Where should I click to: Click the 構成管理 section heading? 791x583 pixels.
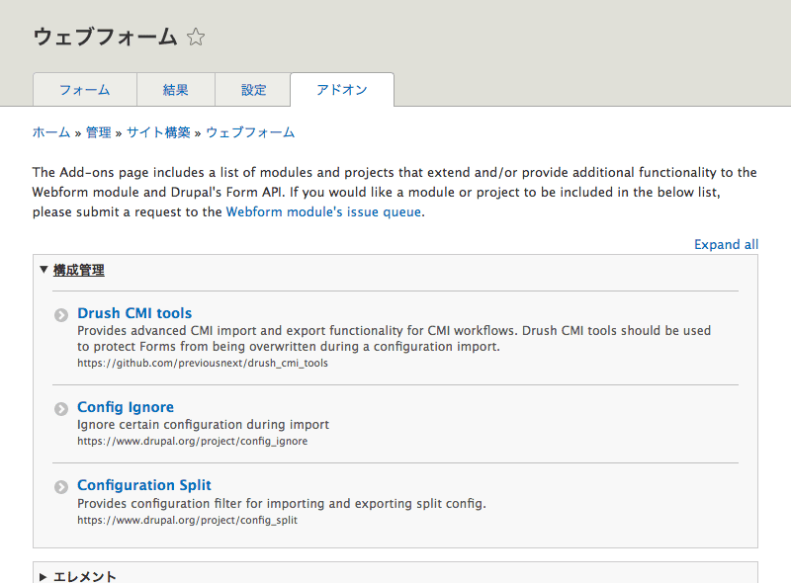click(79, 271)
